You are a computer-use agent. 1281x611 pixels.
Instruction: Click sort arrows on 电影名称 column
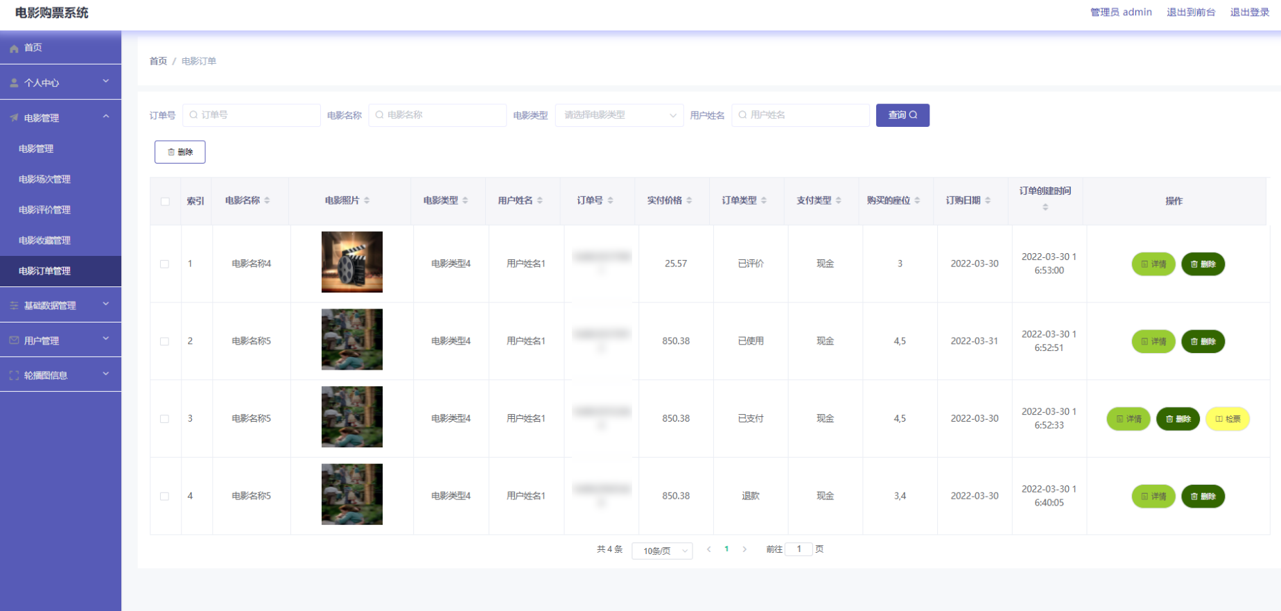click(x=267, y=200)
